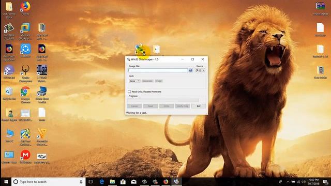The width and height of the screenshot is (331, 186).
Task: Open Mail app from the taskbar
Action: [133, 181]
